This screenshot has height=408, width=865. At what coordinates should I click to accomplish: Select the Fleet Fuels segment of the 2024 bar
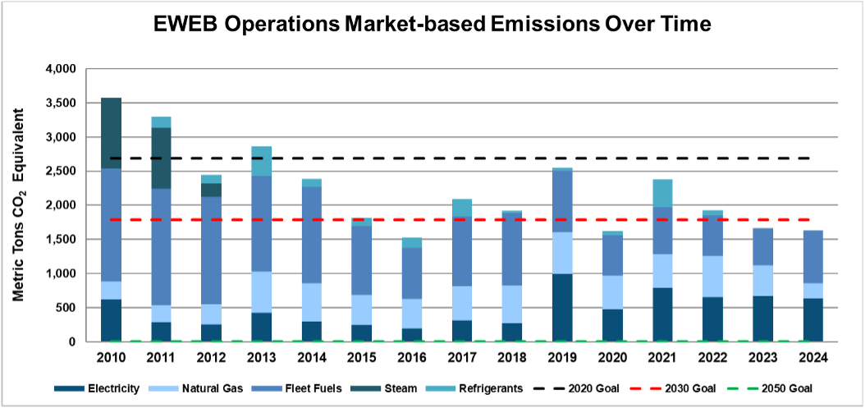click(813, 257)
